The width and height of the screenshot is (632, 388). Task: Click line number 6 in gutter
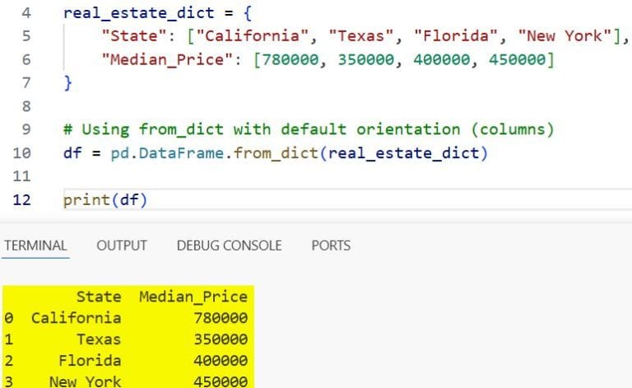[x=26, y=59]
